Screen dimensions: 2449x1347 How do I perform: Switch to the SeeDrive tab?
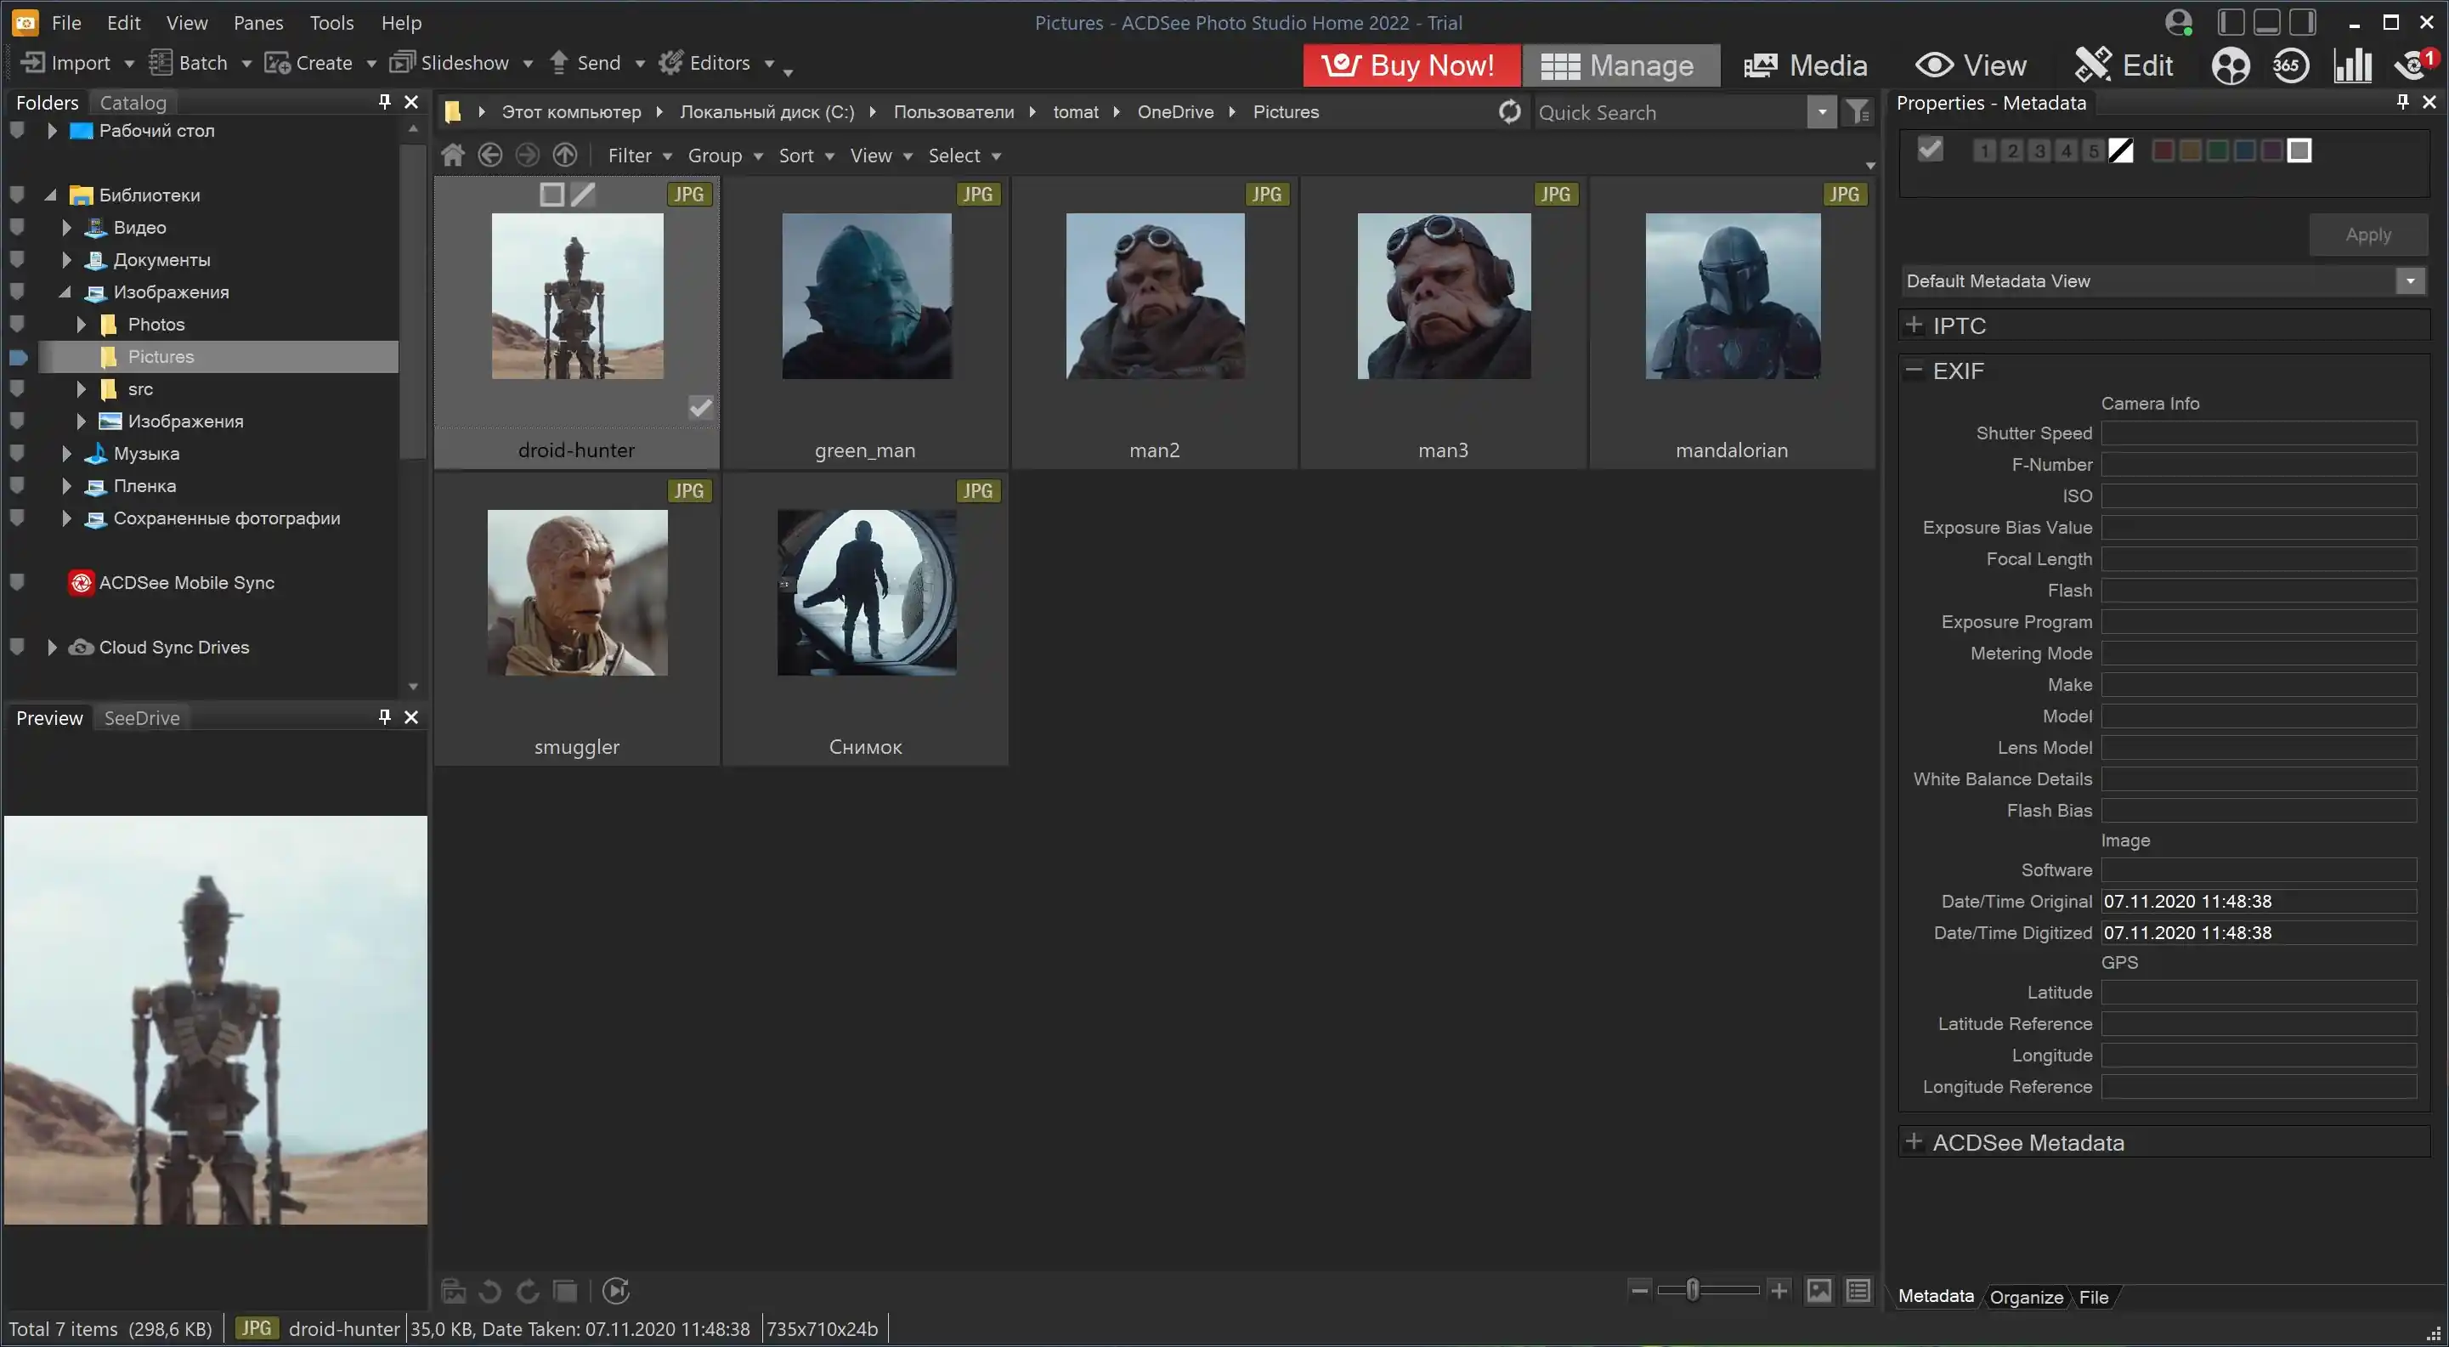(142, 718)
